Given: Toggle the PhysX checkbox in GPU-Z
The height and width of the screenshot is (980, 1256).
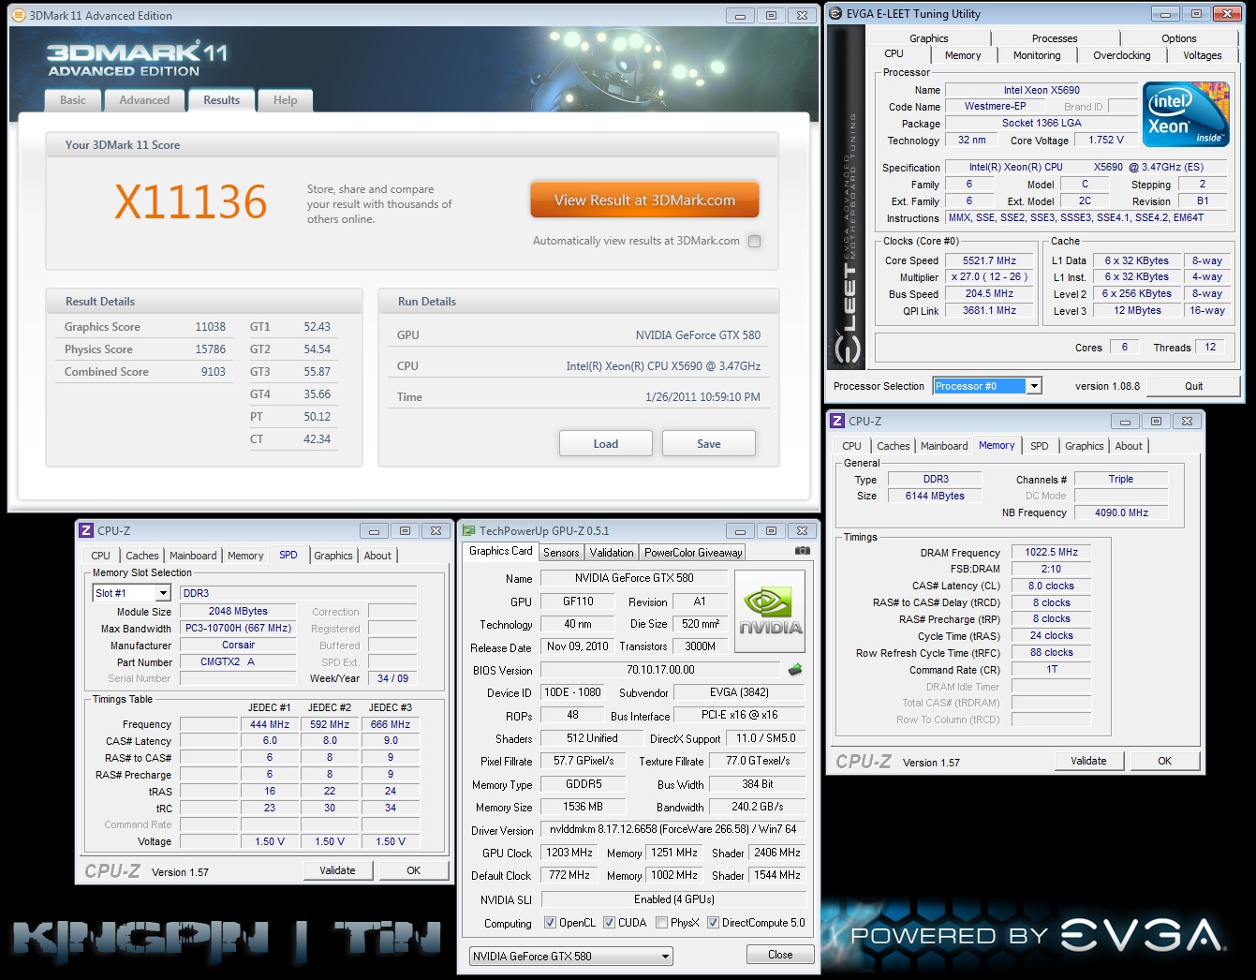Looking at the screenshot, I should (661, 923).
